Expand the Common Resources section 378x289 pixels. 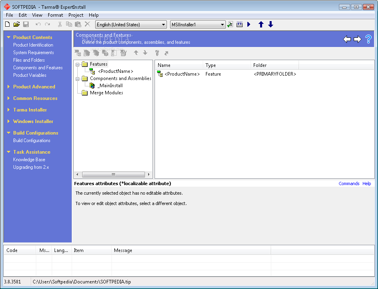pos(9,98)
